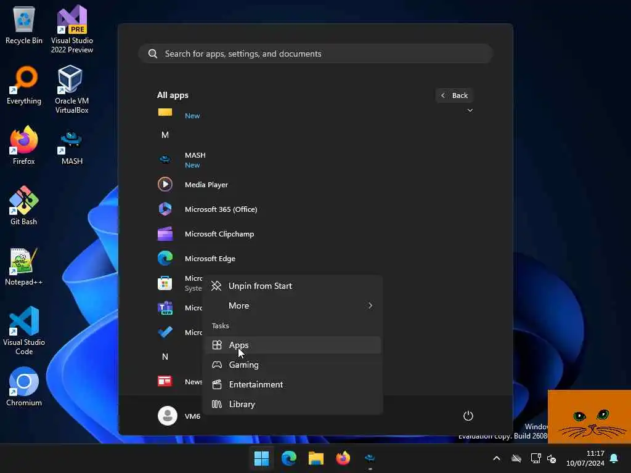Viewport: 631px width, 473px height.
Task: Click the Microsoft Teams app icon
Action: click(x=165, y=308)
